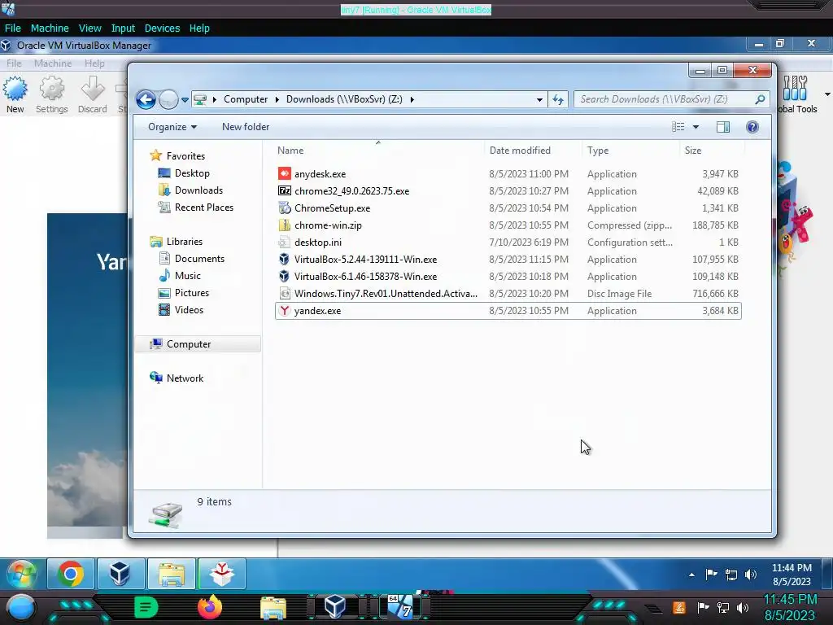Sort files by Name column
This screenshot has width=833, height=625.
coord(379,151)
